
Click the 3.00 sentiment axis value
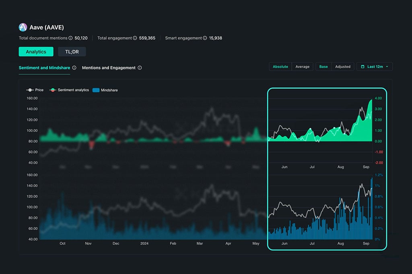point(378,109)
